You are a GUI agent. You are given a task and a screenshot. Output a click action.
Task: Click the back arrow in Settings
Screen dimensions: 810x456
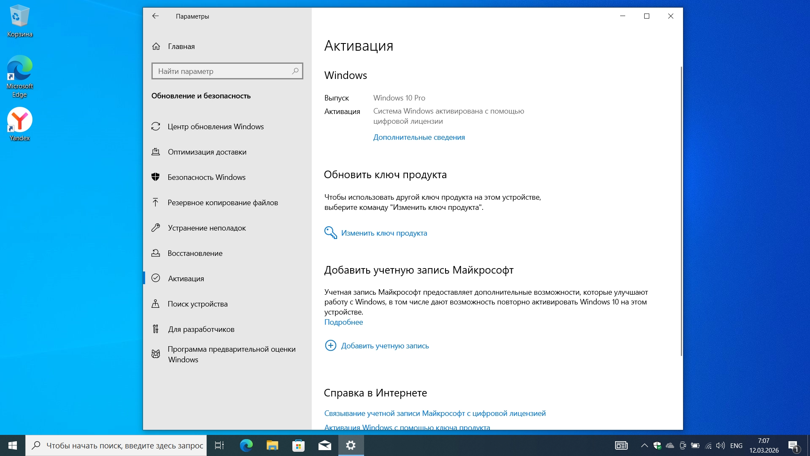click(155, 16)
